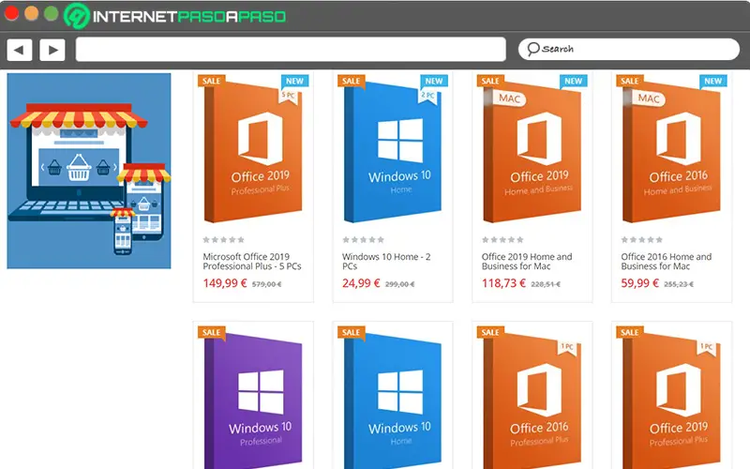The height and width of the screenshot is (469, 750).
Task: Click SALE badge on Office 2016 Professional Plus
Action: tap(489, 332)
